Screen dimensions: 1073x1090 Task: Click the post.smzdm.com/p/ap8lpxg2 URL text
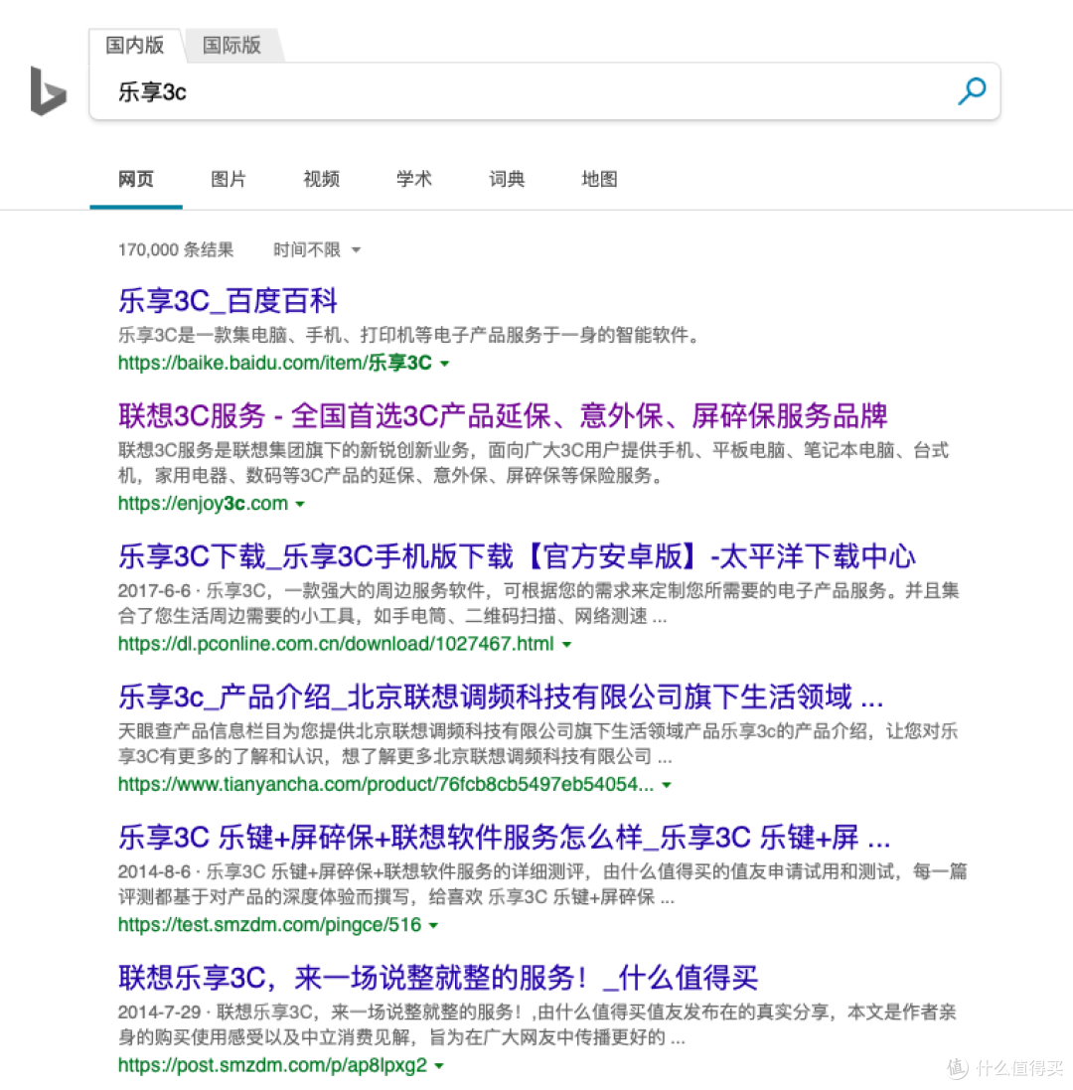pyautogui.click(x=272, y=1065)
